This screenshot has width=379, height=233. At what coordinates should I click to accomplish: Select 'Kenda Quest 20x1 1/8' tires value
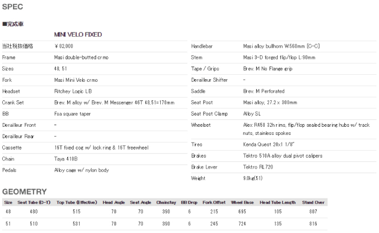click(269, 145)
